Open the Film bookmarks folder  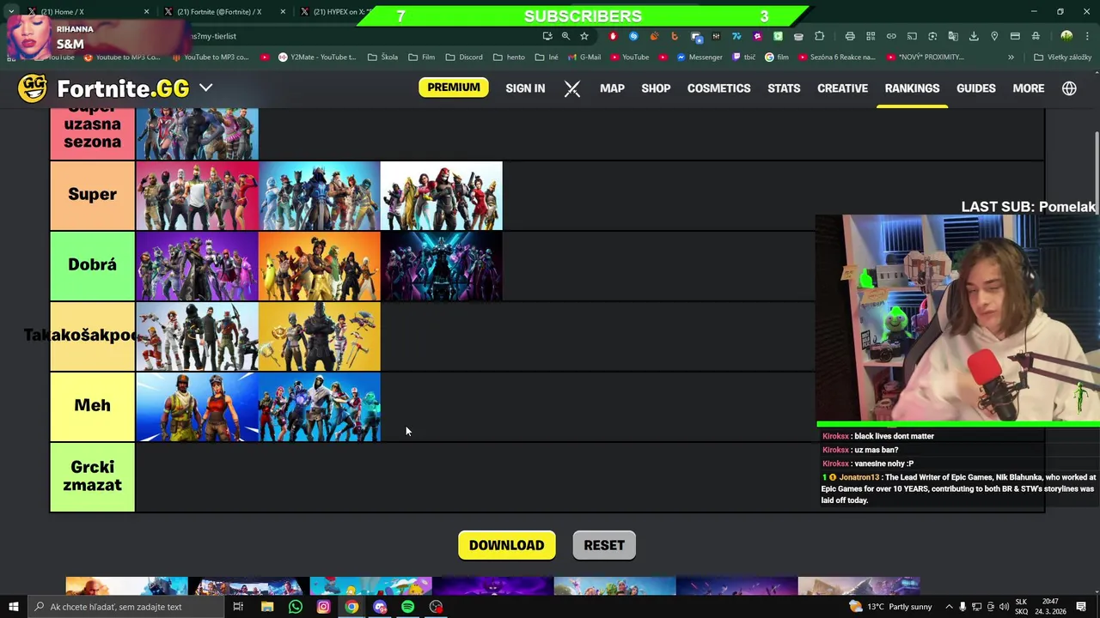(x=421, y=58)
